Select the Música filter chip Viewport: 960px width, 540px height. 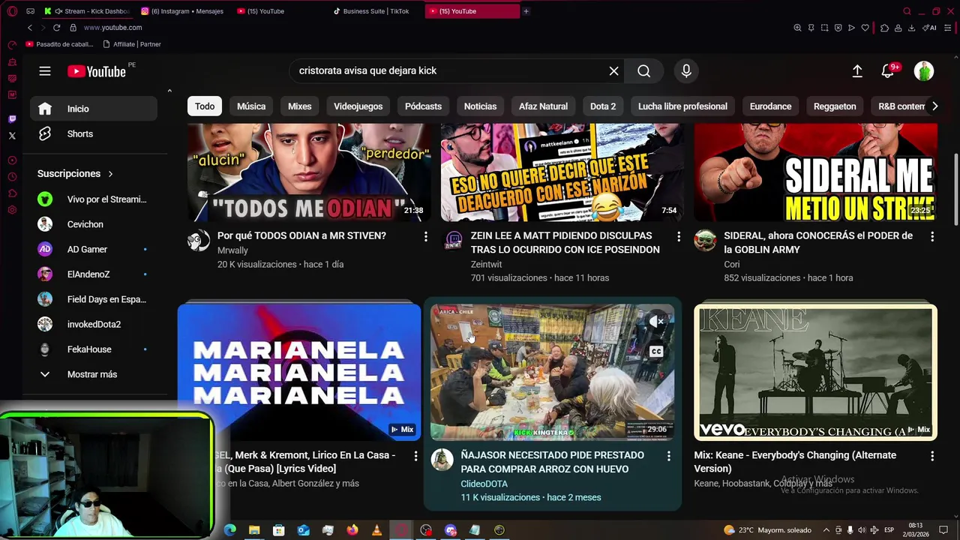point(251,106)
